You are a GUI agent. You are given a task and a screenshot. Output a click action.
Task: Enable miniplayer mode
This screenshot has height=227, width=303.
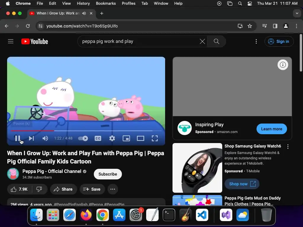pos(126,138)
